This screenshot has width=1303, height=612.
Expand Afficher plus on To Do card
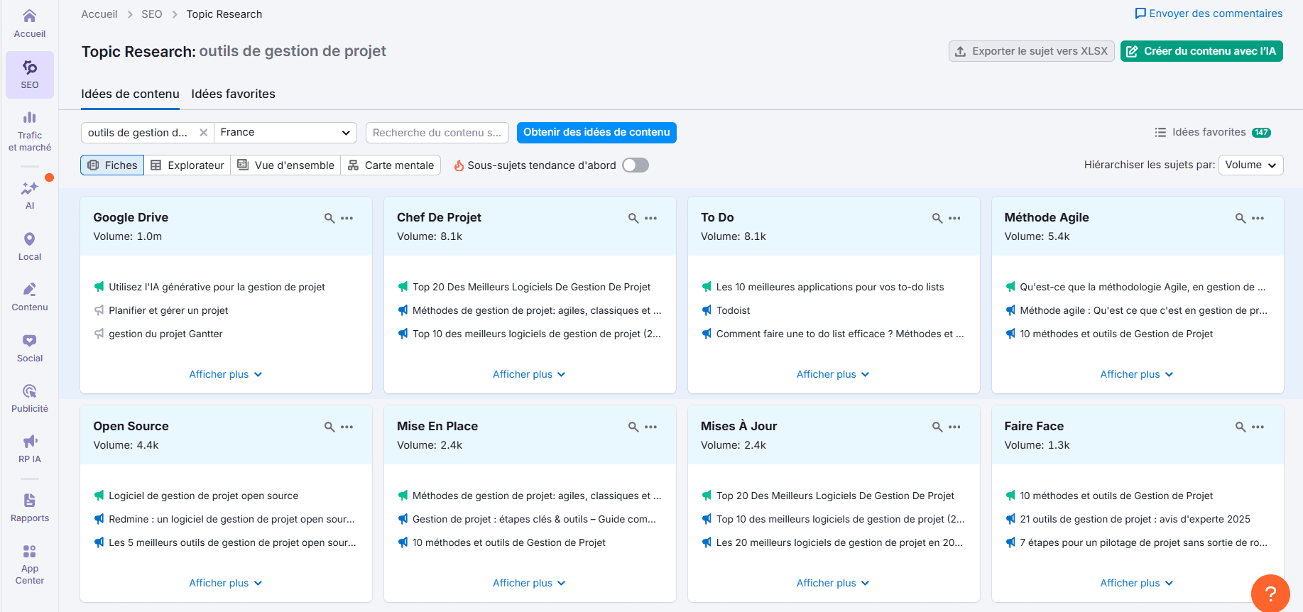click(833, 374)
